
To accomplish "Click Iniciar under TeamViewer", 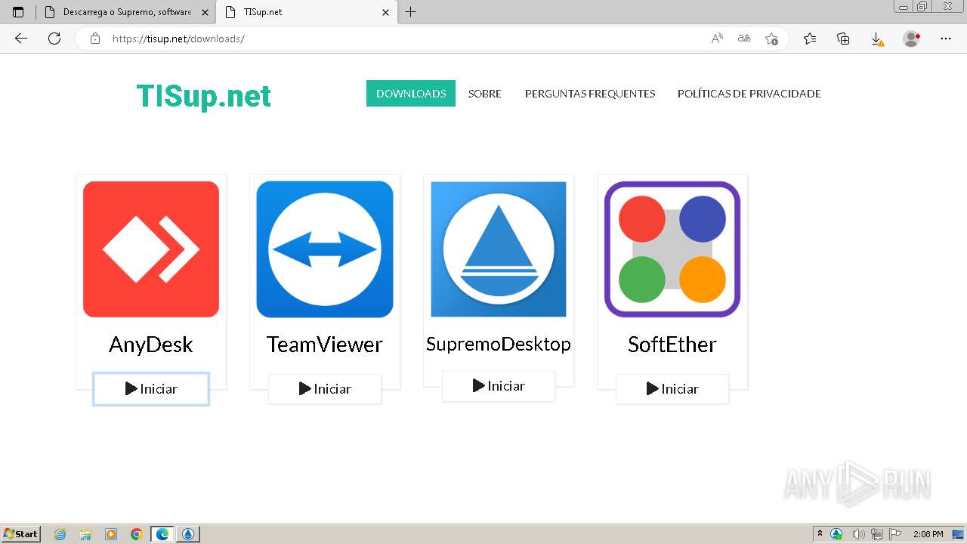I will point(325,389).
